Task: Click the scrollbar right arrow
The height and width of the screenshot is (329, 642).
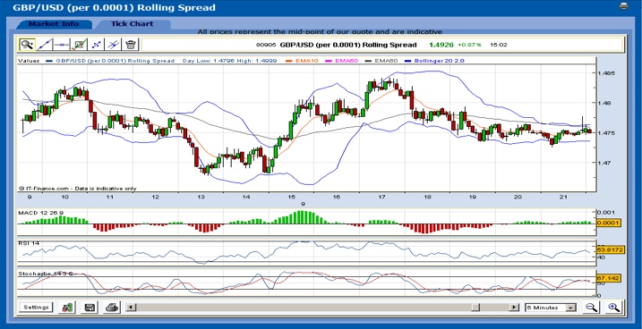Action: pos(514,308)
